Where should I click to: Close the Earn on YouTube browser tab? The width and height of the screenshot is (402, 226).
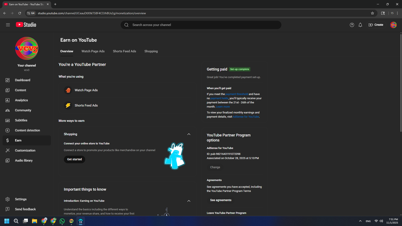[48, 4]
